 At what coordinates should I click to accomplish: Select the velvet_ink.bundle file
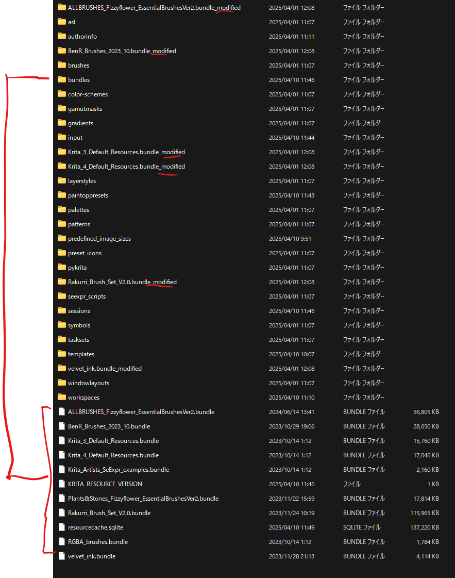click(x=93, y=556)
